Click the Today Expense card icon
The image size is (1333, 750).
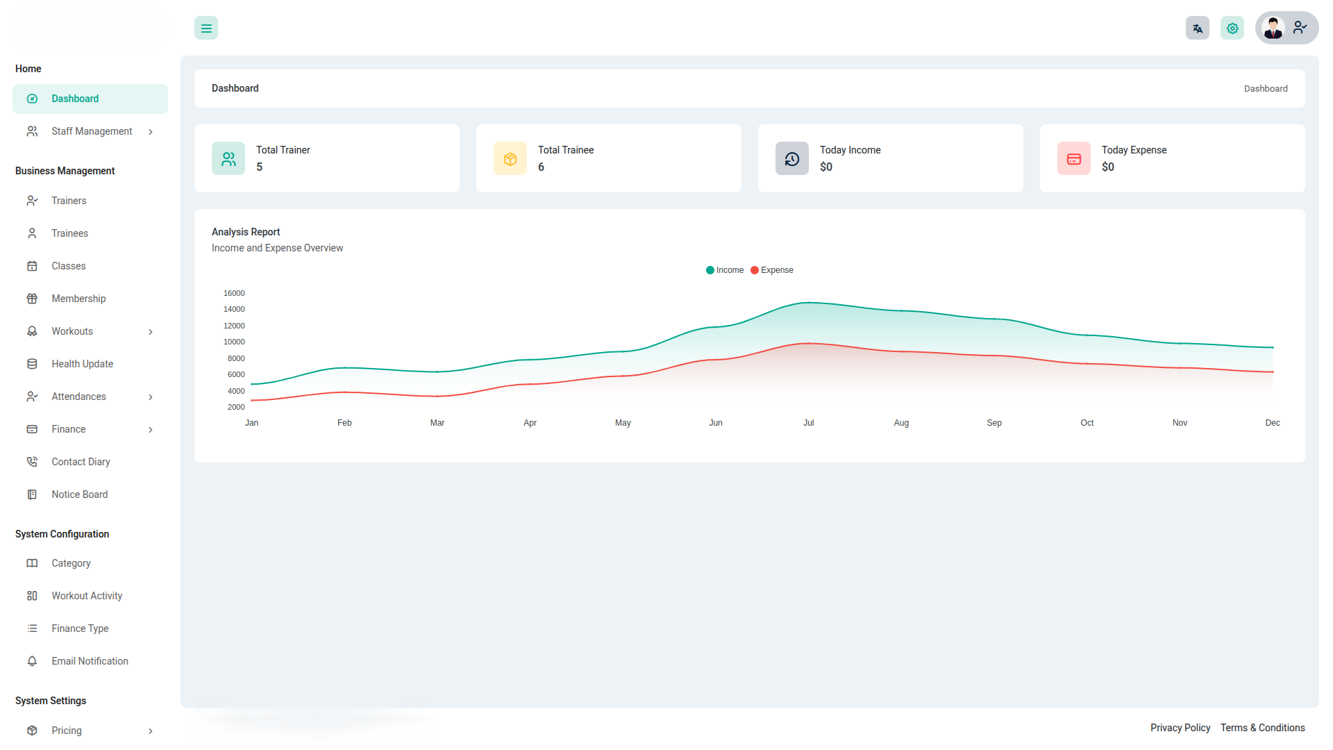pos(1074,159)
